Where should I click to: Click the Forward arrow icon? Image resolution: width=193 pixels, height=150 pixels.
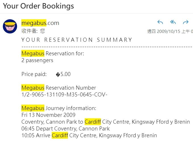(x=186, y=22)
